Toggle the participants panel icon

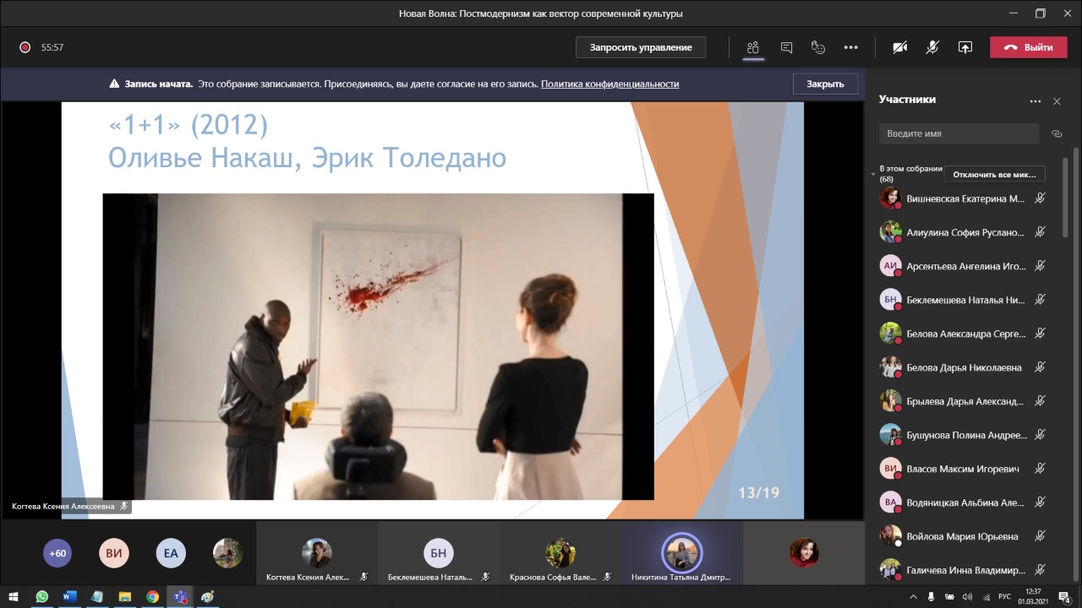click(753, 47)
